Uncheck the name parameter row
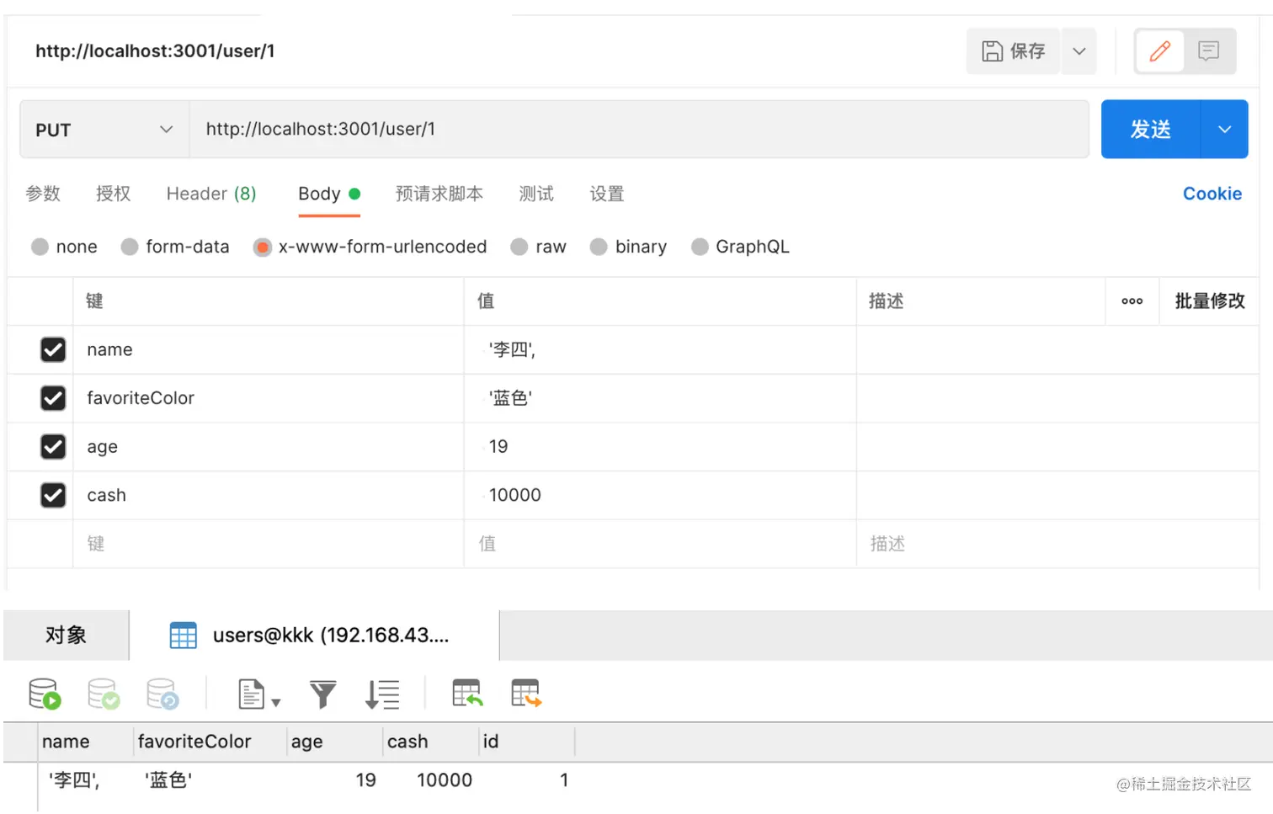Screen dimensions: 1273x814 point(53,349)
